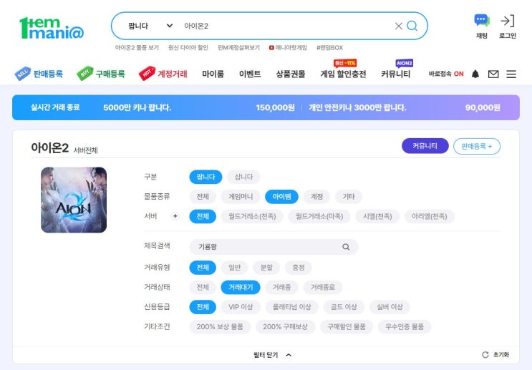Click the 로그인 login icon
The height and width of the screenshot is (370, 532).
507,21
